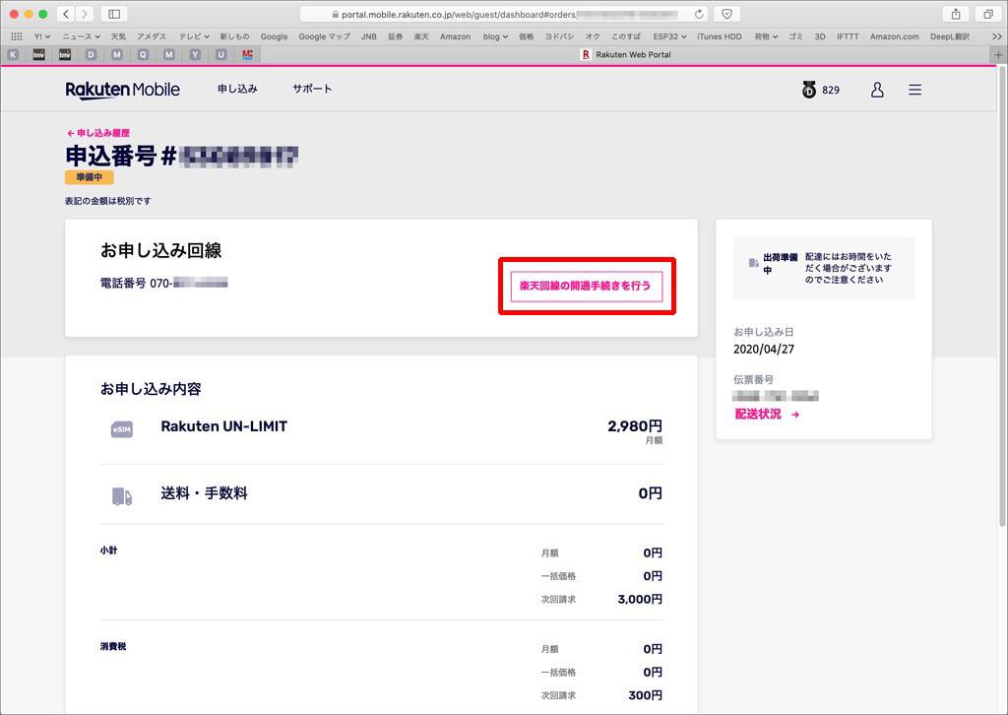Open the 新しもの bookmark
This screenshot has height=715, width=1008.
tap(234, 36)
